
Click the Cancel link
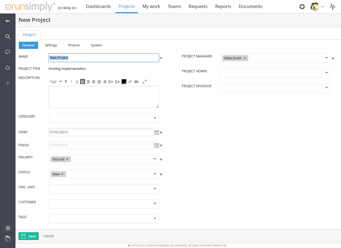coord(49,236)
